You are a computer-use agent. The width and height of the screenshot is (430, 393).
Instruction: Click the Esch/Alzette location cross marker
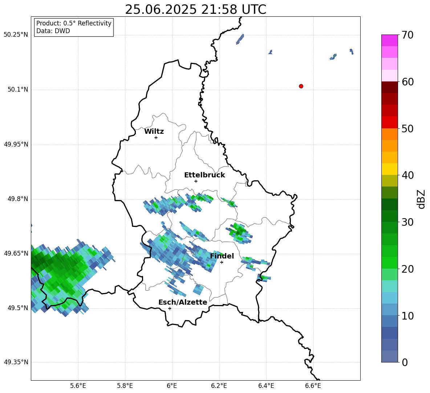tap(170, 308)
